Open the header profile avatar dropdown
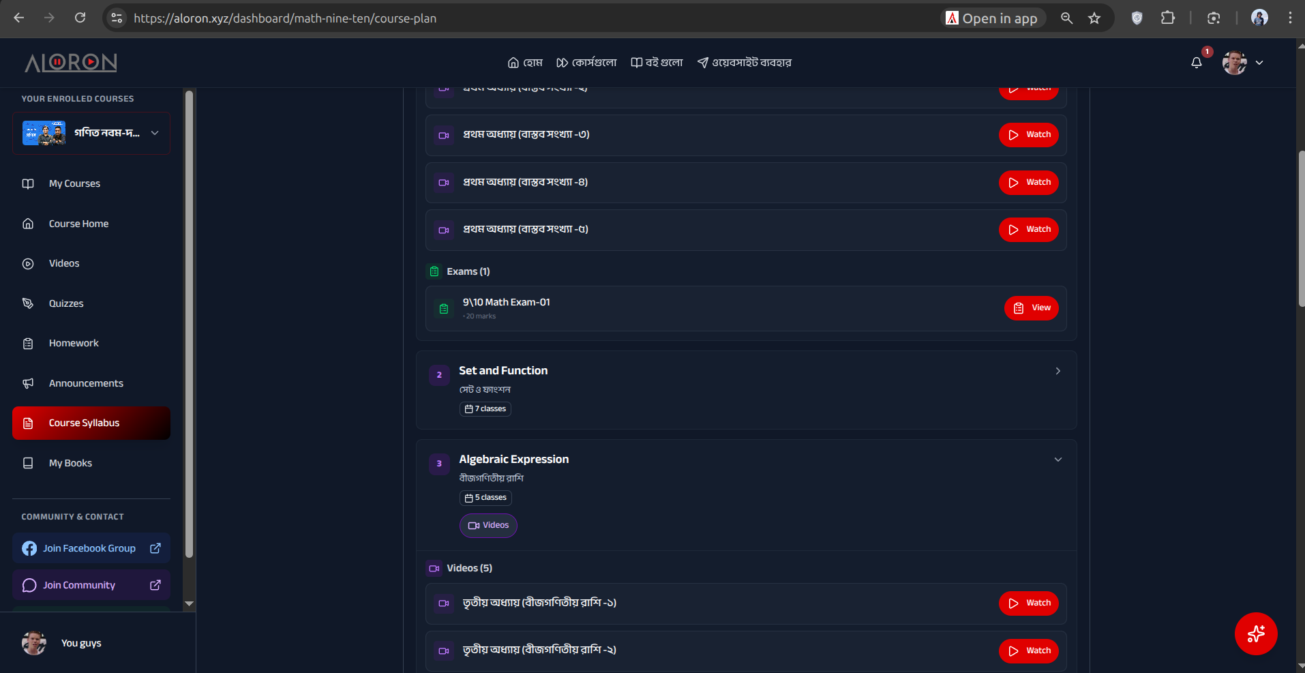This screenshot has width=1305, height=673. tap(1243, 63)
